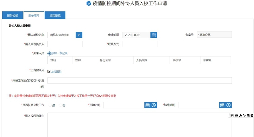Open clock picker for 结束时间 field
The image size is (254, 137).
[229, 105]
